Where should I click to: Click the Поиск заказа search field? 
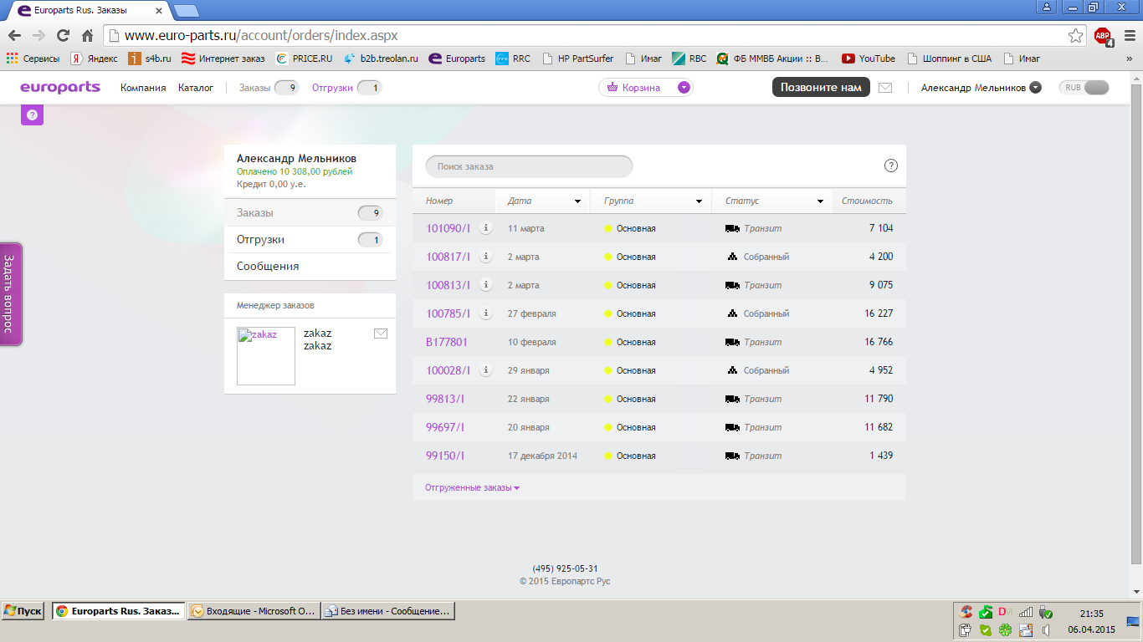click(x=529, y=166)
